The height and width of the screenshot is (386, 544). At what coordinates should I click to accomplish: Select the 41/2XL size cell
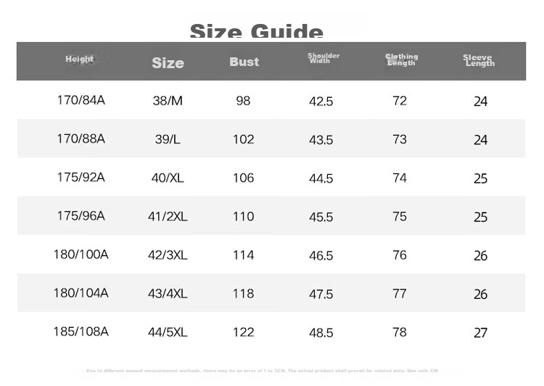coord(168,216)
